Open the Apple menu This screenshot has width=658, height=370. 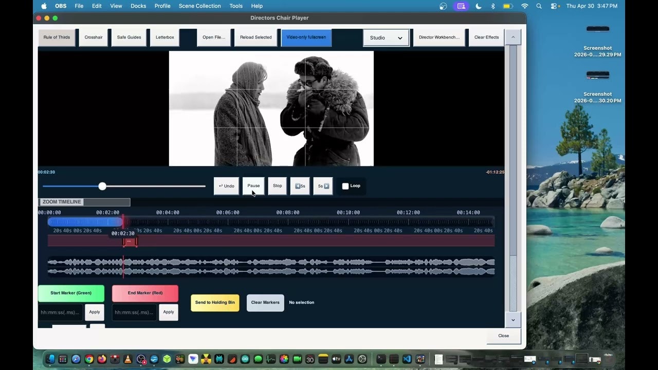pyautogui.click(x=44, y=6)
